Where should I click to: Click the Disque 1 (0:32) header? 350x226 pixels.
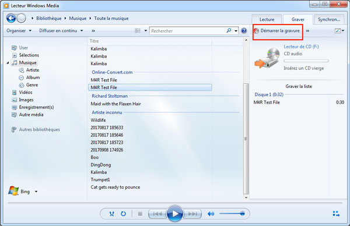tap(269, 94)
